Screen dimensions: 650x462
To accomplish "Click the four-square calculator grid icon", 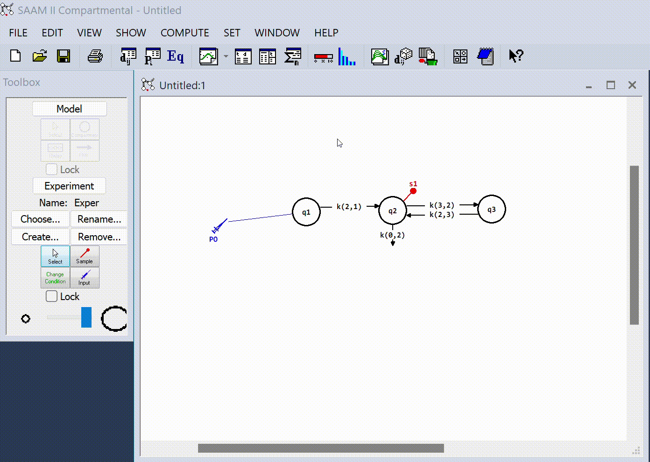I will (x=460, y=56).
